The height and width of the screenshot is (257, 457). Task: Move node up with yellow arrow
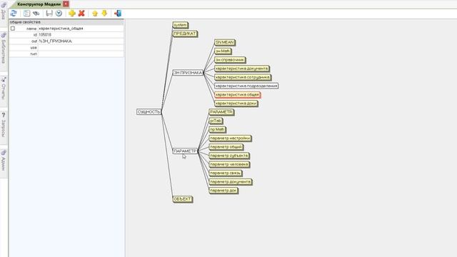(x=95, y=14)
